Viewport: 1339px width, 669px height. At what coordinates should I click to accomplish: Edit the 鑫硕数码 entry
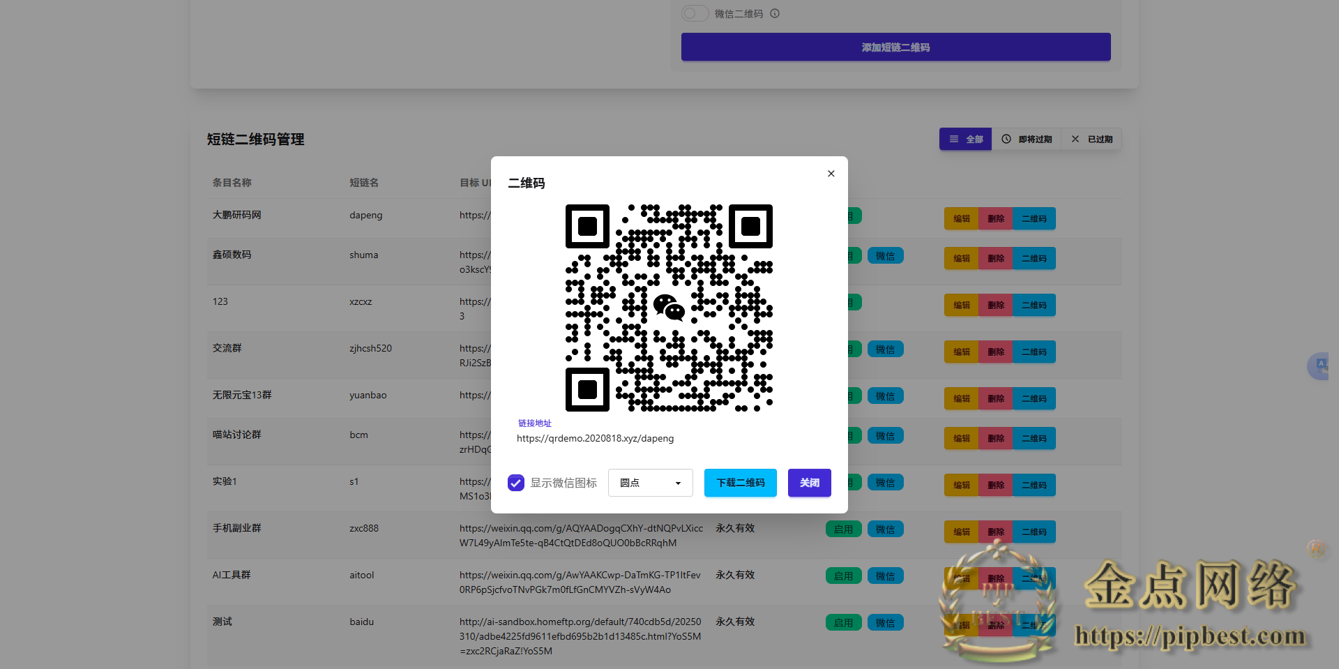[961, 258]
